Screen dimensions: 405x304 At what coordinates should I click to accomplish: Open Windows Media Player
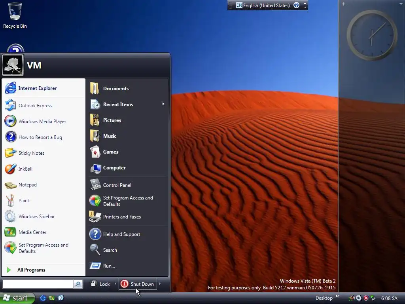pyautogui.click(x=43, y=121)
